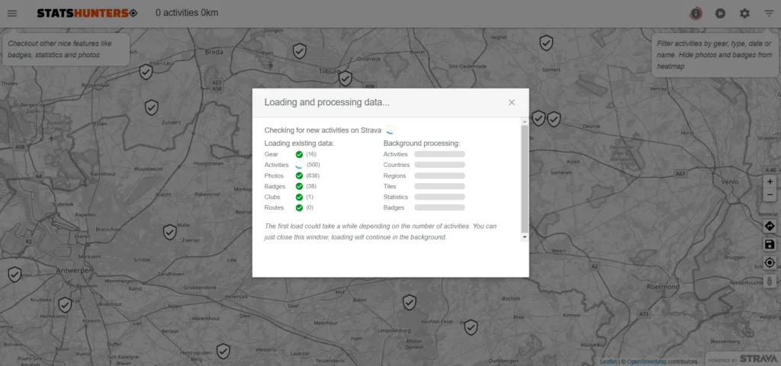
Task: Click the route directions map button
Action: (770, 226)
